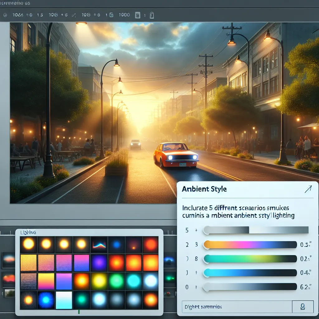319x319 pixels.
Task: Select the red cloud thumbnail in the left strip
Action: pos(9,278)
